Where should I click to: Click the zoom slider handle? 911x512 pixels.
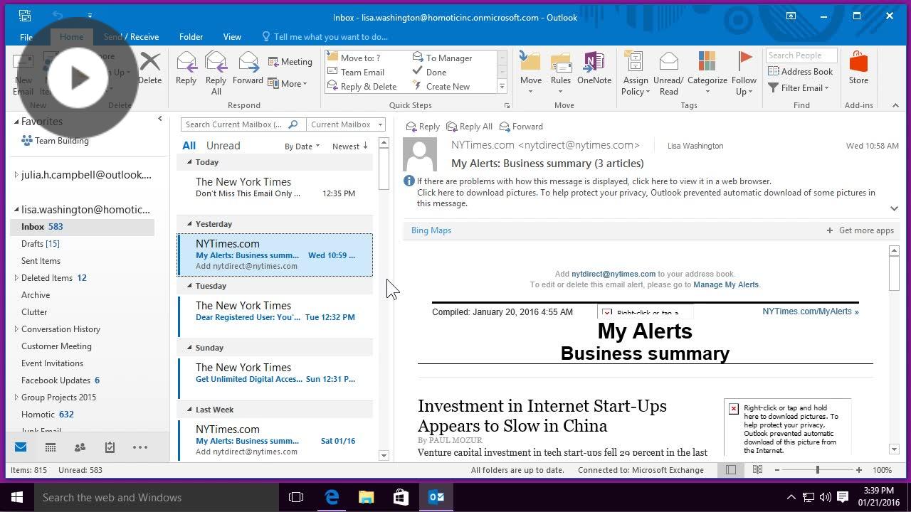818,470
